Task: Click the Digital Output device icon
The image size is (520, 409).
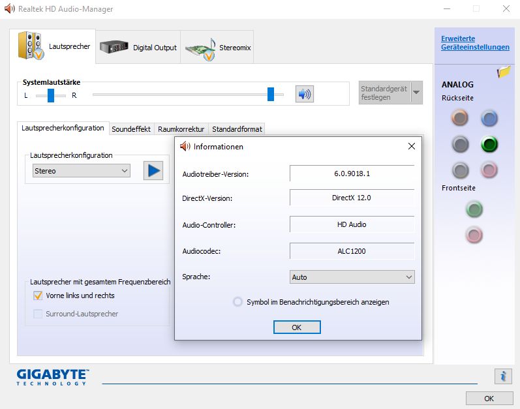Action: click(x=114, y=47)
